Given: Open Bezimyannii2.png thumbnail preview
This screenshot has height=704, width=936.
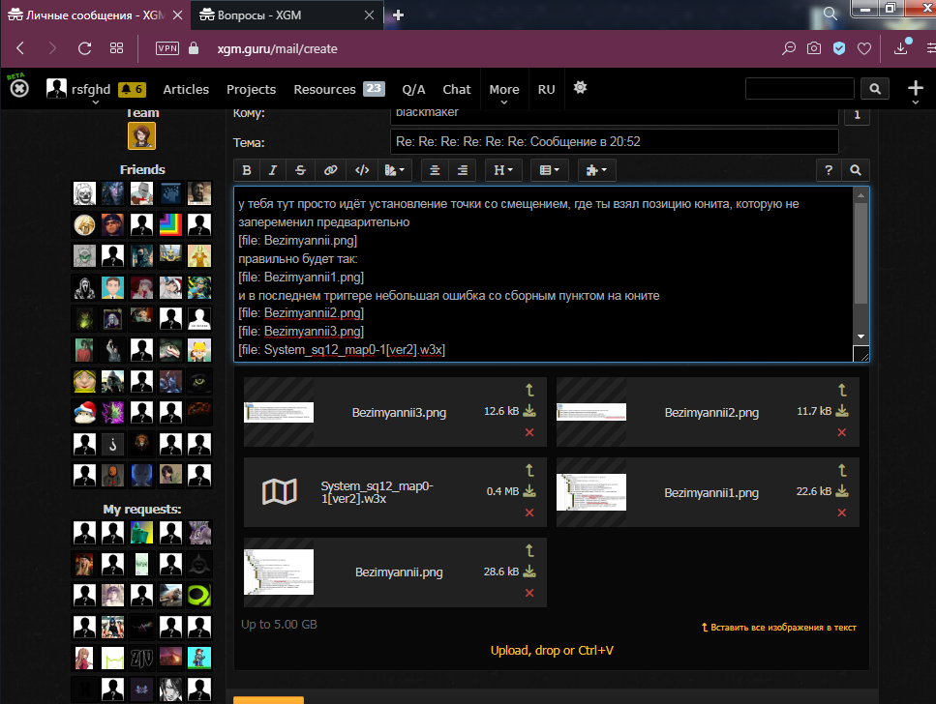Looking at the screenshot, I should point(591,412).
